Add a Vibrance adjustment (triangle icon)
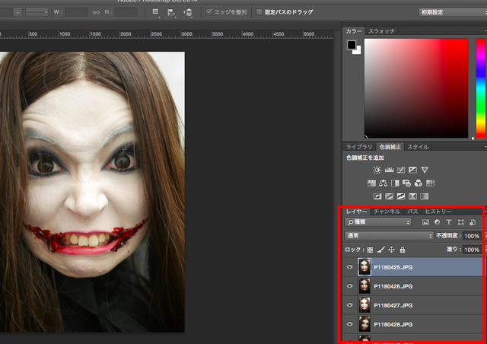This screenshot has width=487, height=344. (x=425, y=170)
